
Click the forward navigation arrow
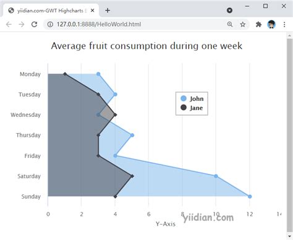tap(22, 24)
